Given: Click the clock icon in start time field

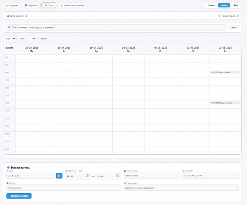Looking at the screenshot, I should pyautogui.click(x=87, y=176).
